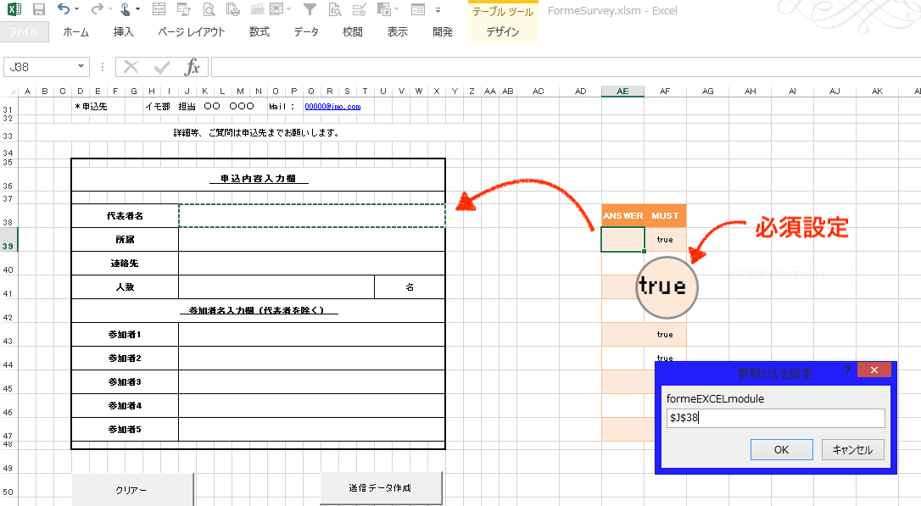
Task: Click the formula bar Enter checkmark icon
Action: (x=162, y=67)
